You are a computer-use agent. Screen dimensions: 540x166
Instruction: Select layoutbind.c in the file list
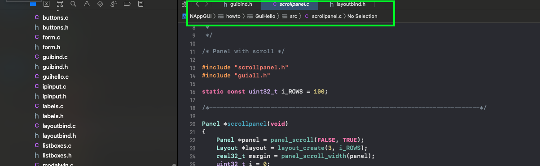click(55, 126)
